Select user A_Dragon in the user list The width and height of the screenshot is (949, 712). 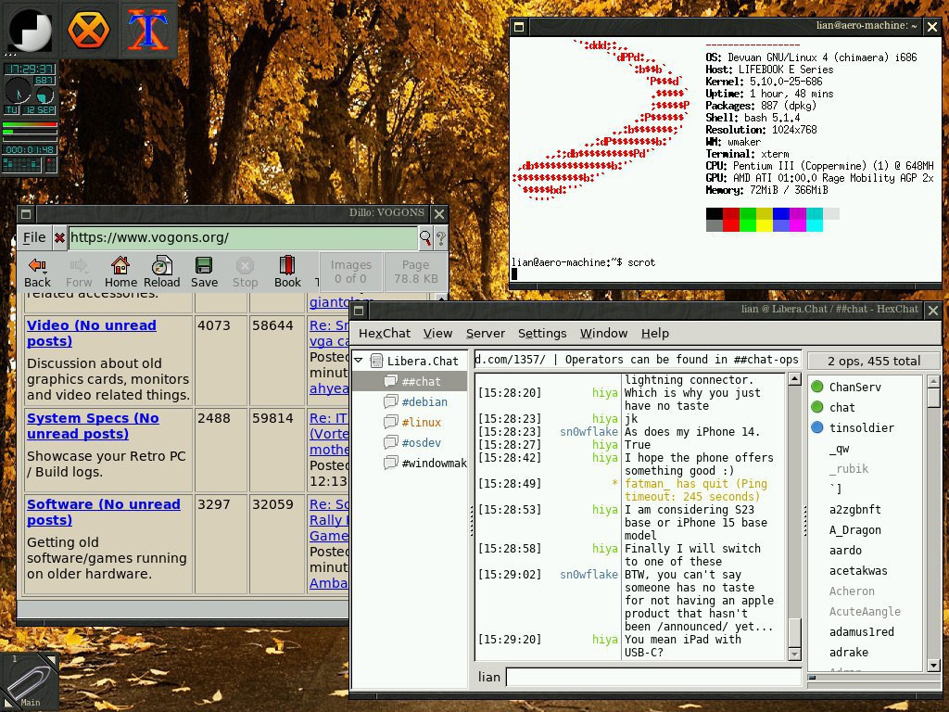[x=855, y=530]
